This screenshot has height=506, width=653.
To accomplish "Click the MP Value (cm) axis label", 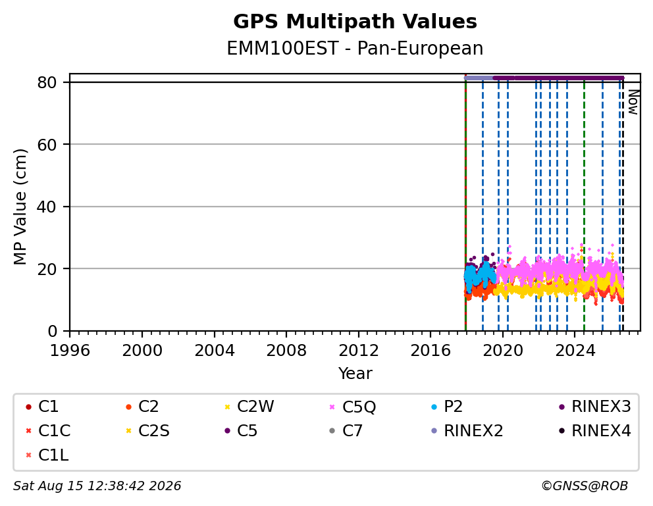I will tap(20, 207).
